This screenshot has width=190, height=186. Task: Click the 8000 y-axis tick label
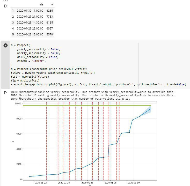(19, 119)
